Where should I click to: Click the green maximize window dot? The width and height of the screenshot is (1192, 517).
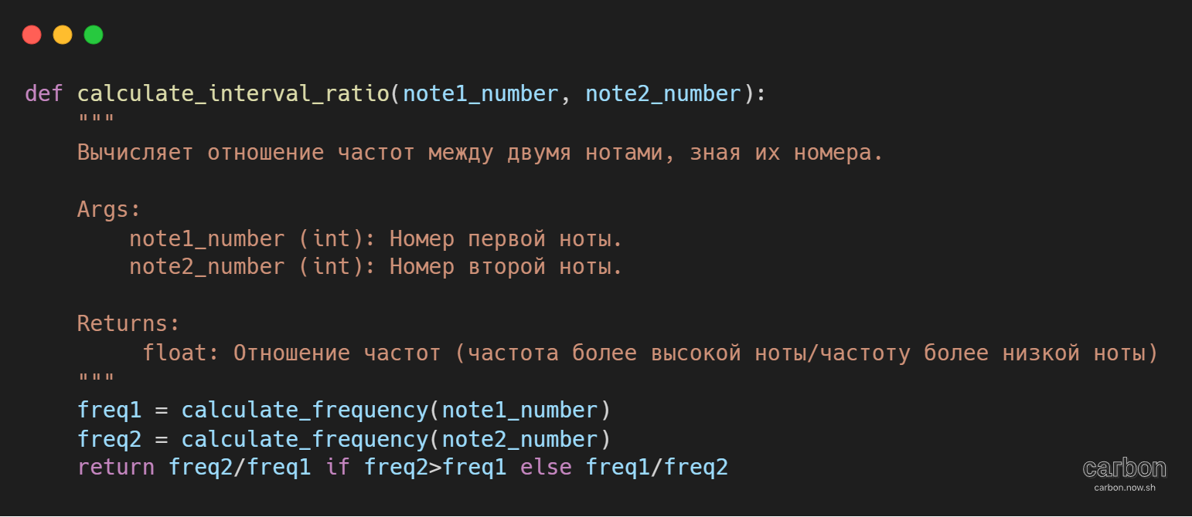94,35
